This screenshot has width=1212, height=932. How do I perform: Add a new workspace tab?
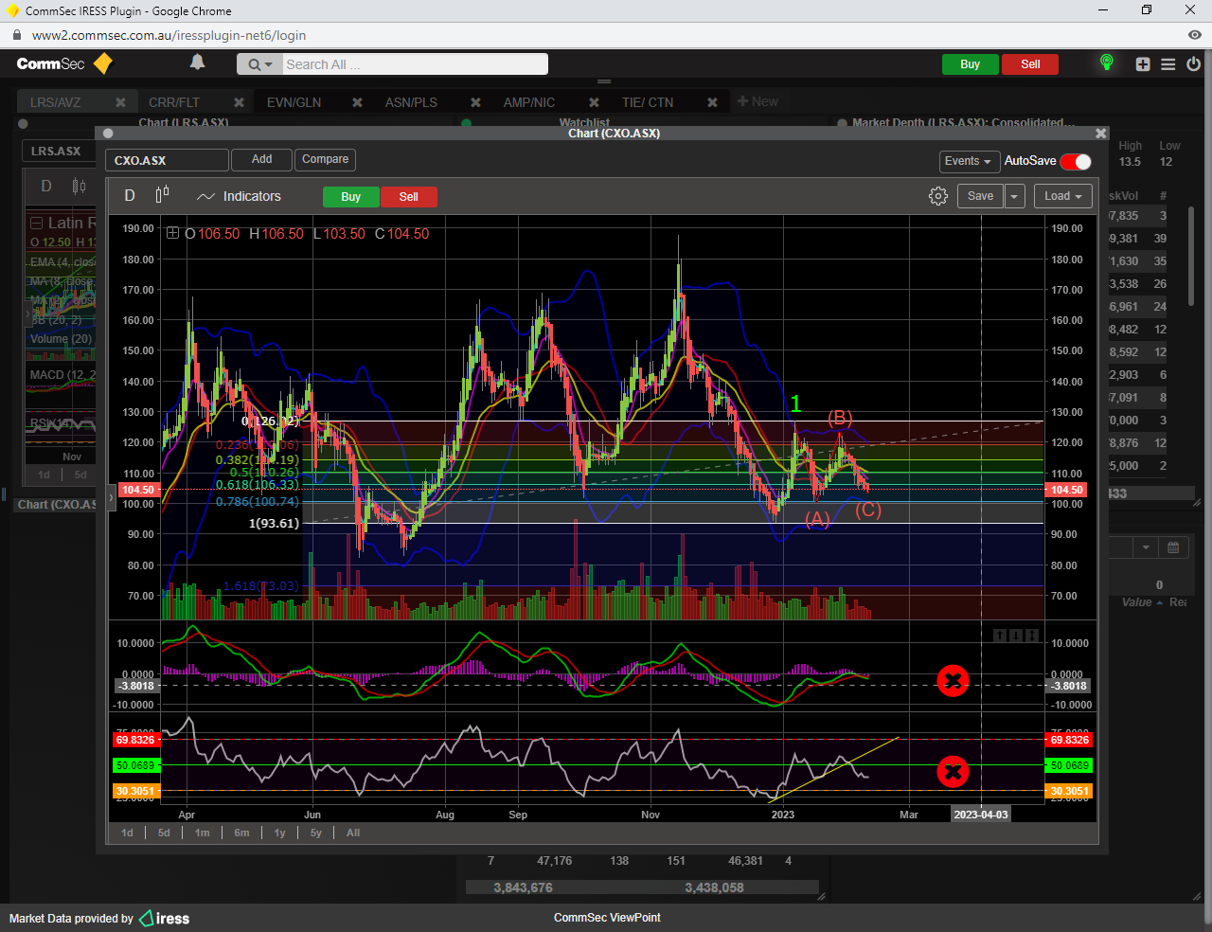(x=757, y=101)
